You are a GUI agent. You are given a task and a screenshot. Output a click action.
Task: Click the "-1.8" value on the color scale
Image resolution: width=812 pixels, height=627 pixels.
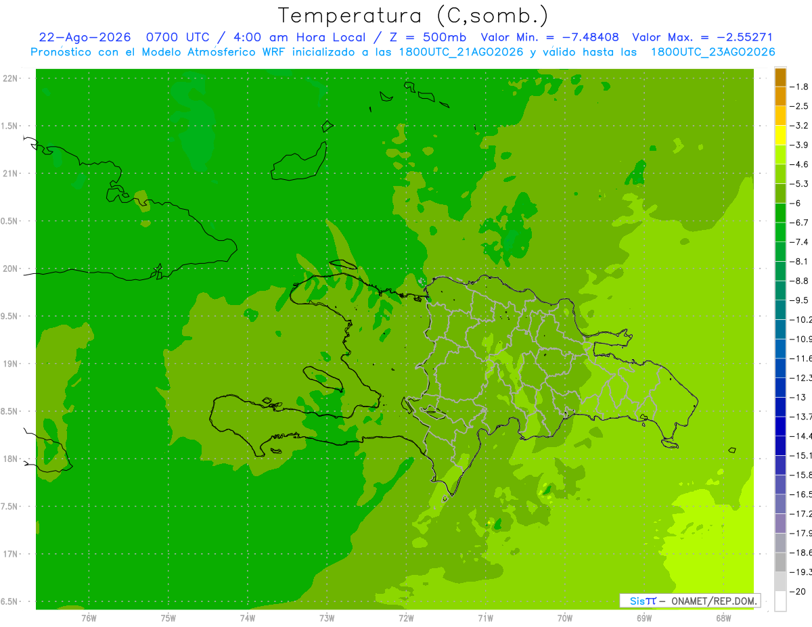799,87
